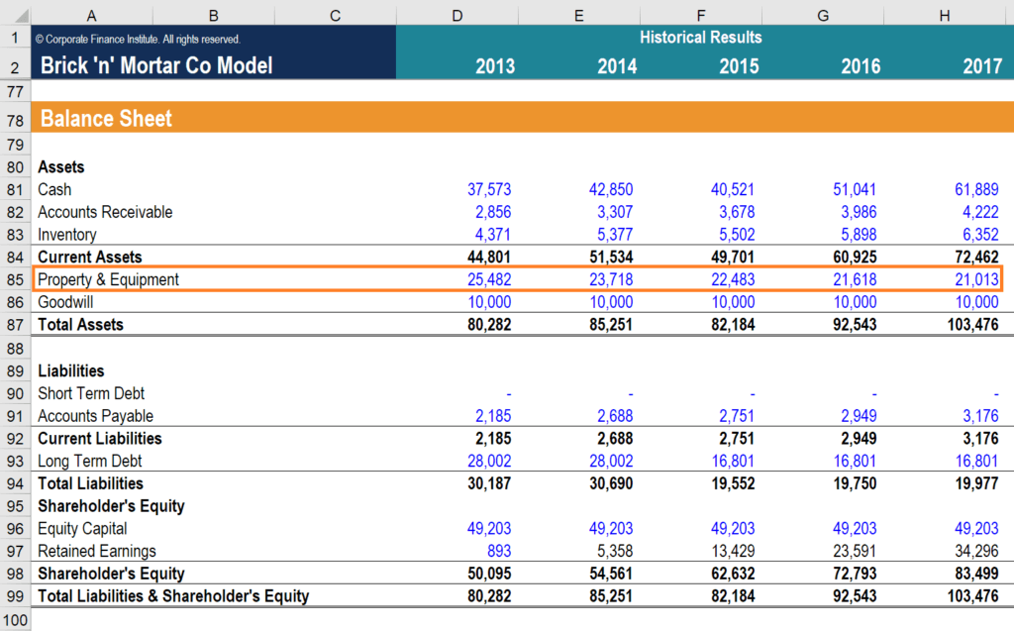Select the Goodwill value 10,000 under 2015
This screenshot has height=631, width=1014.
click(x=733, y=302)
